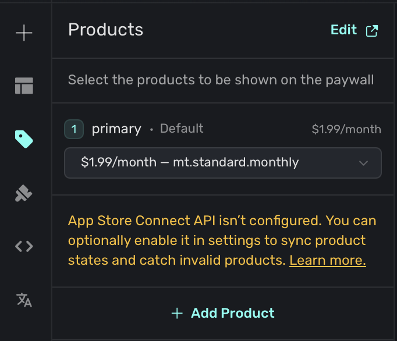
Task: Click the external link icon beside Edit
Action: click(371, 31)
